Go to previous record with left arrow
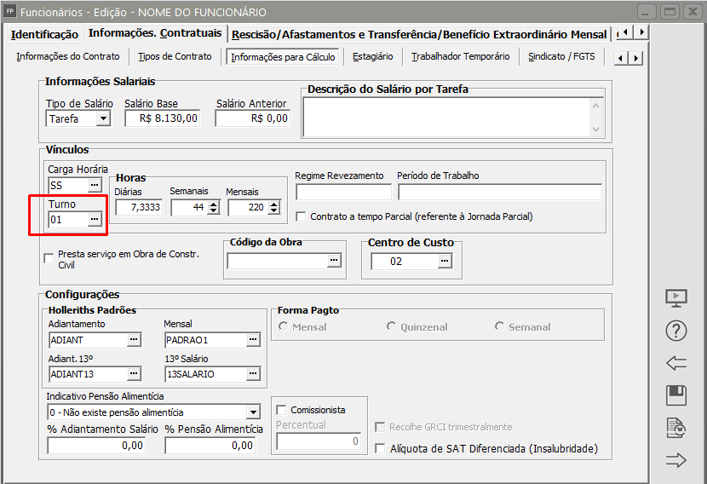Screen dimensions: 707x484 pos(676,363)
